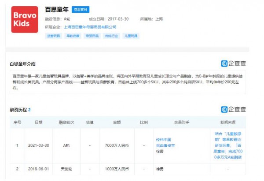264x181 pixels.
Task: Click 成立日期 2017-03-30 text
Action: click(109, 19)
